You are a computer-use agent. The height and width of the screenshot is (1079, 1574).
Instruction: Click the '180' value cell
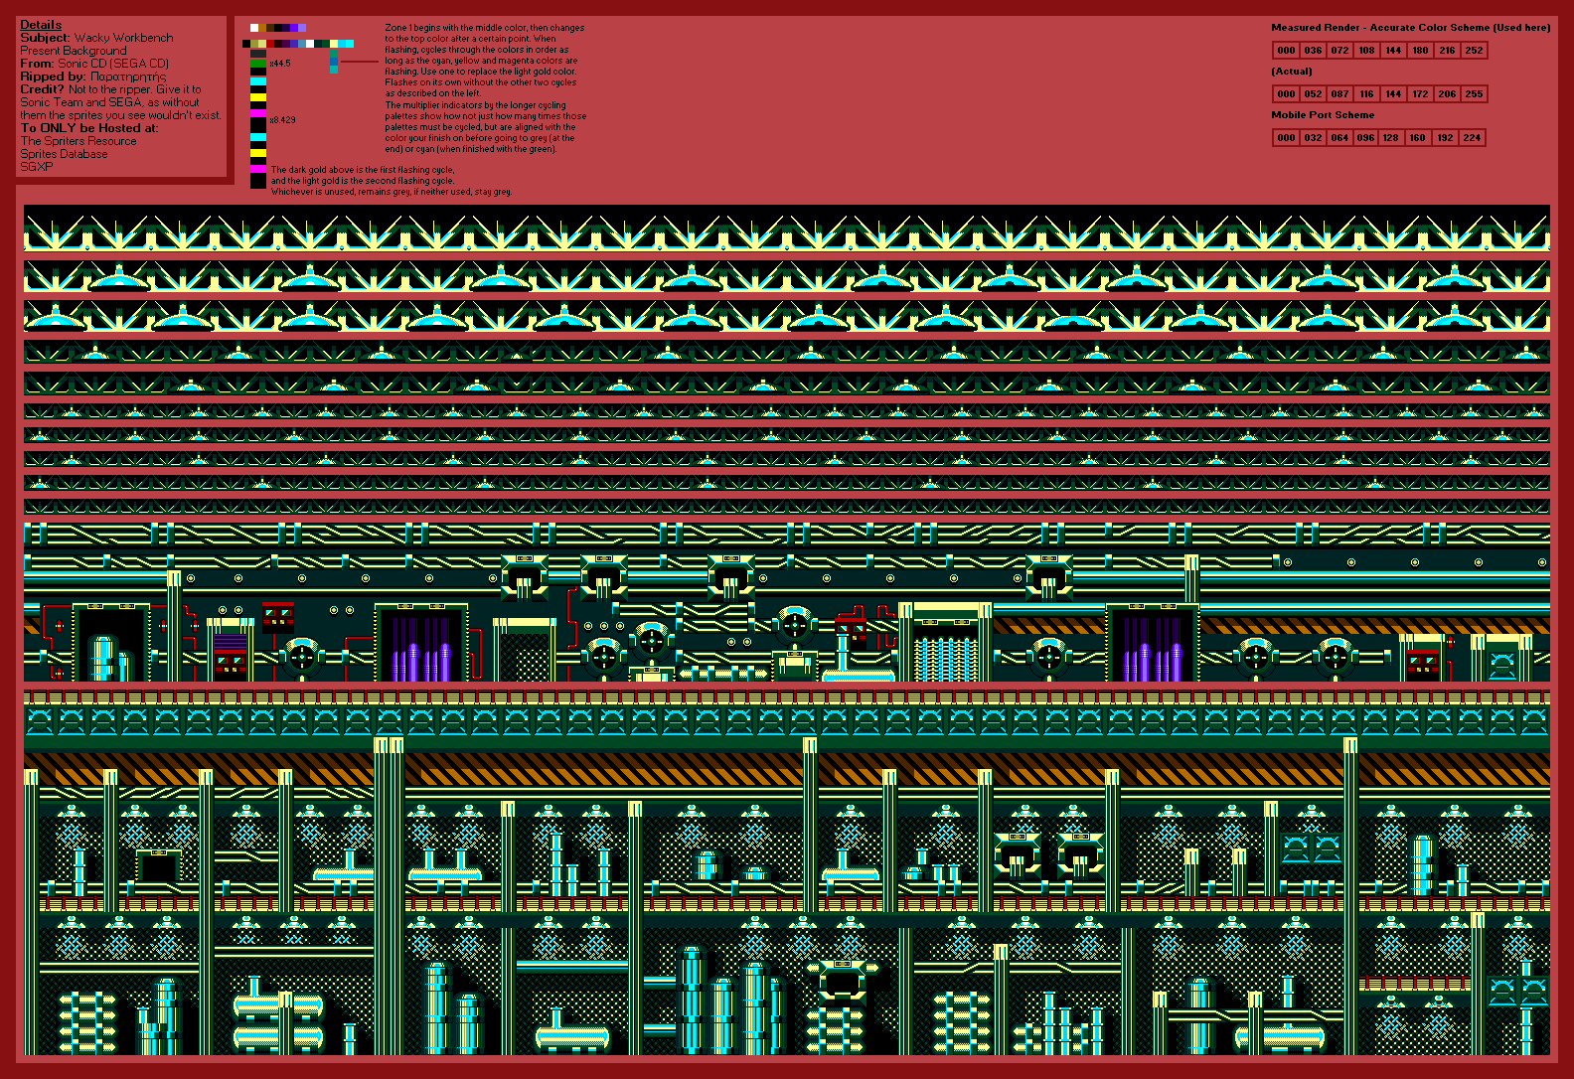[1420, 51]
